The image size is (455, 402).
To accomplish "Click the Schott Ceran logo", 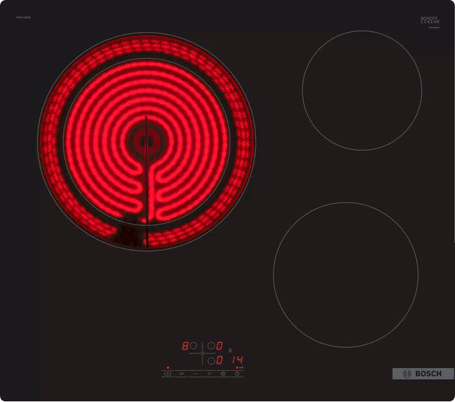I will point(431,21).
